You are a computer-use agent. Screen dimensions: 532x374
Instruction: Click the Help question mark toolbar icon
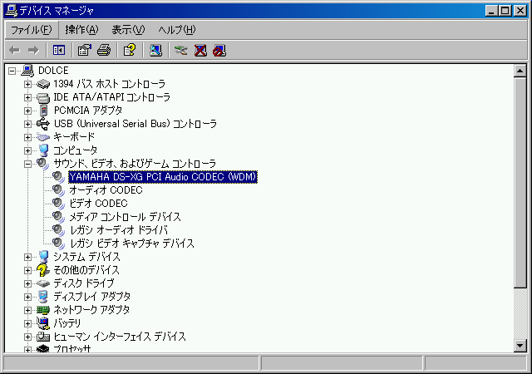130,51
